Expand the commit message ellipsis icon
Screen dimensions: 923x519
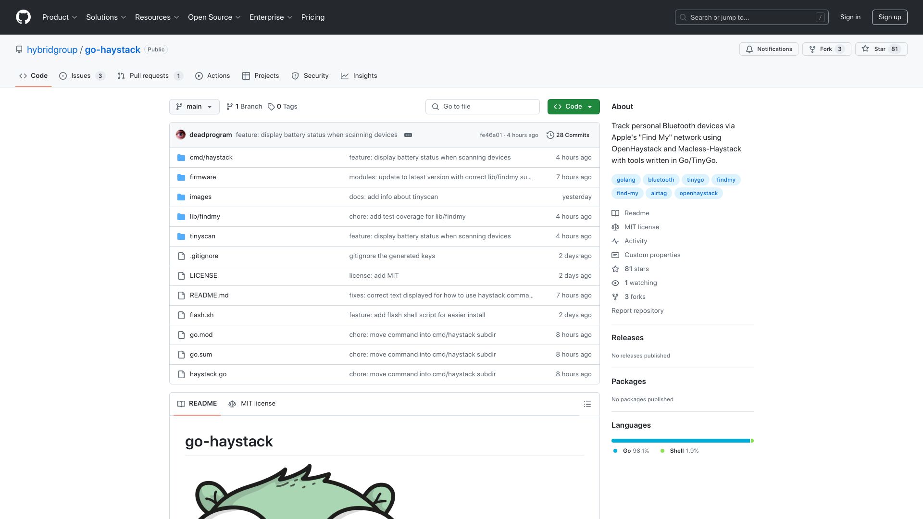pos(408,135)
